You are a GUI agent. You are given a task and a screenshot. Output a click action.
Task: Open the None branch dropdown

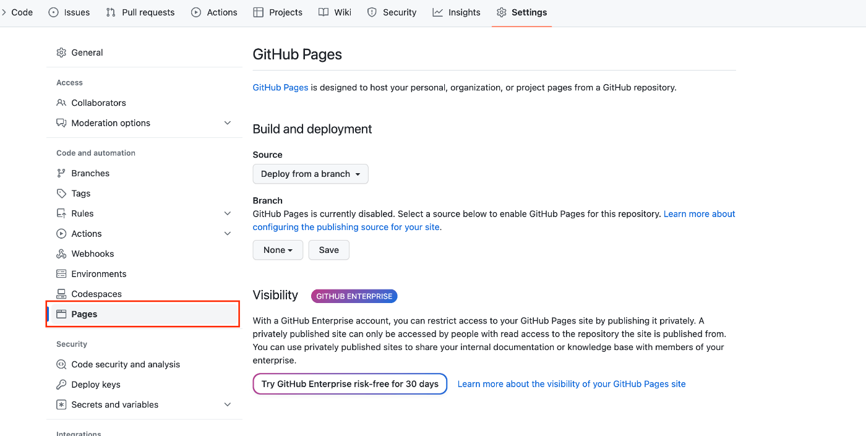[x=278, y=250]
